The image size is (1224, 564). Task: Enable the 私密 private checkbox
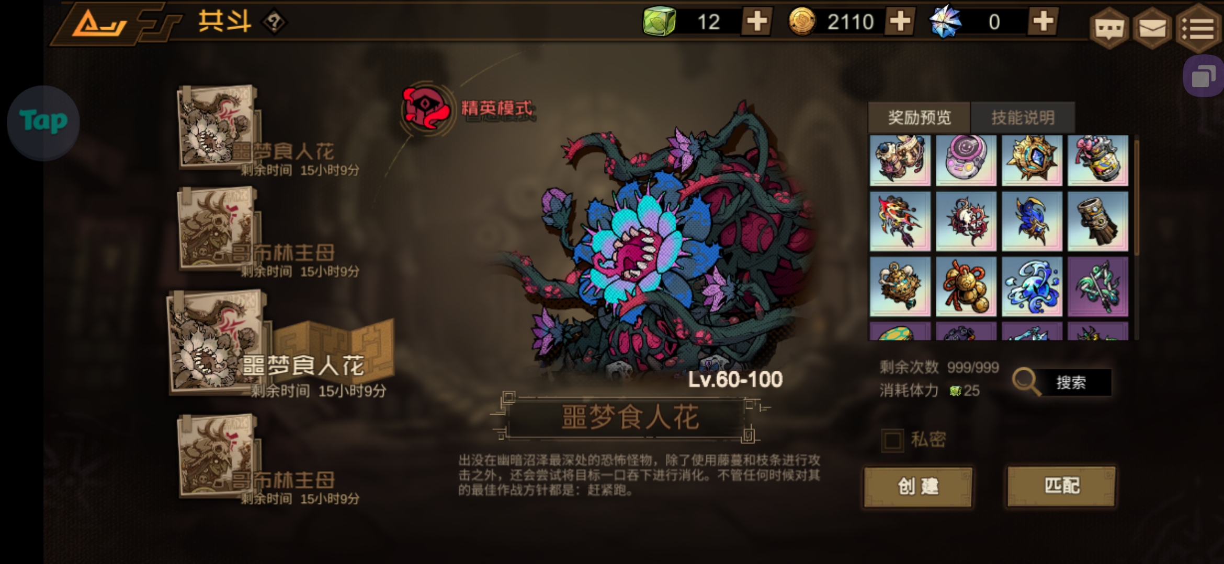pyautogui.click(x=892, y=440)
